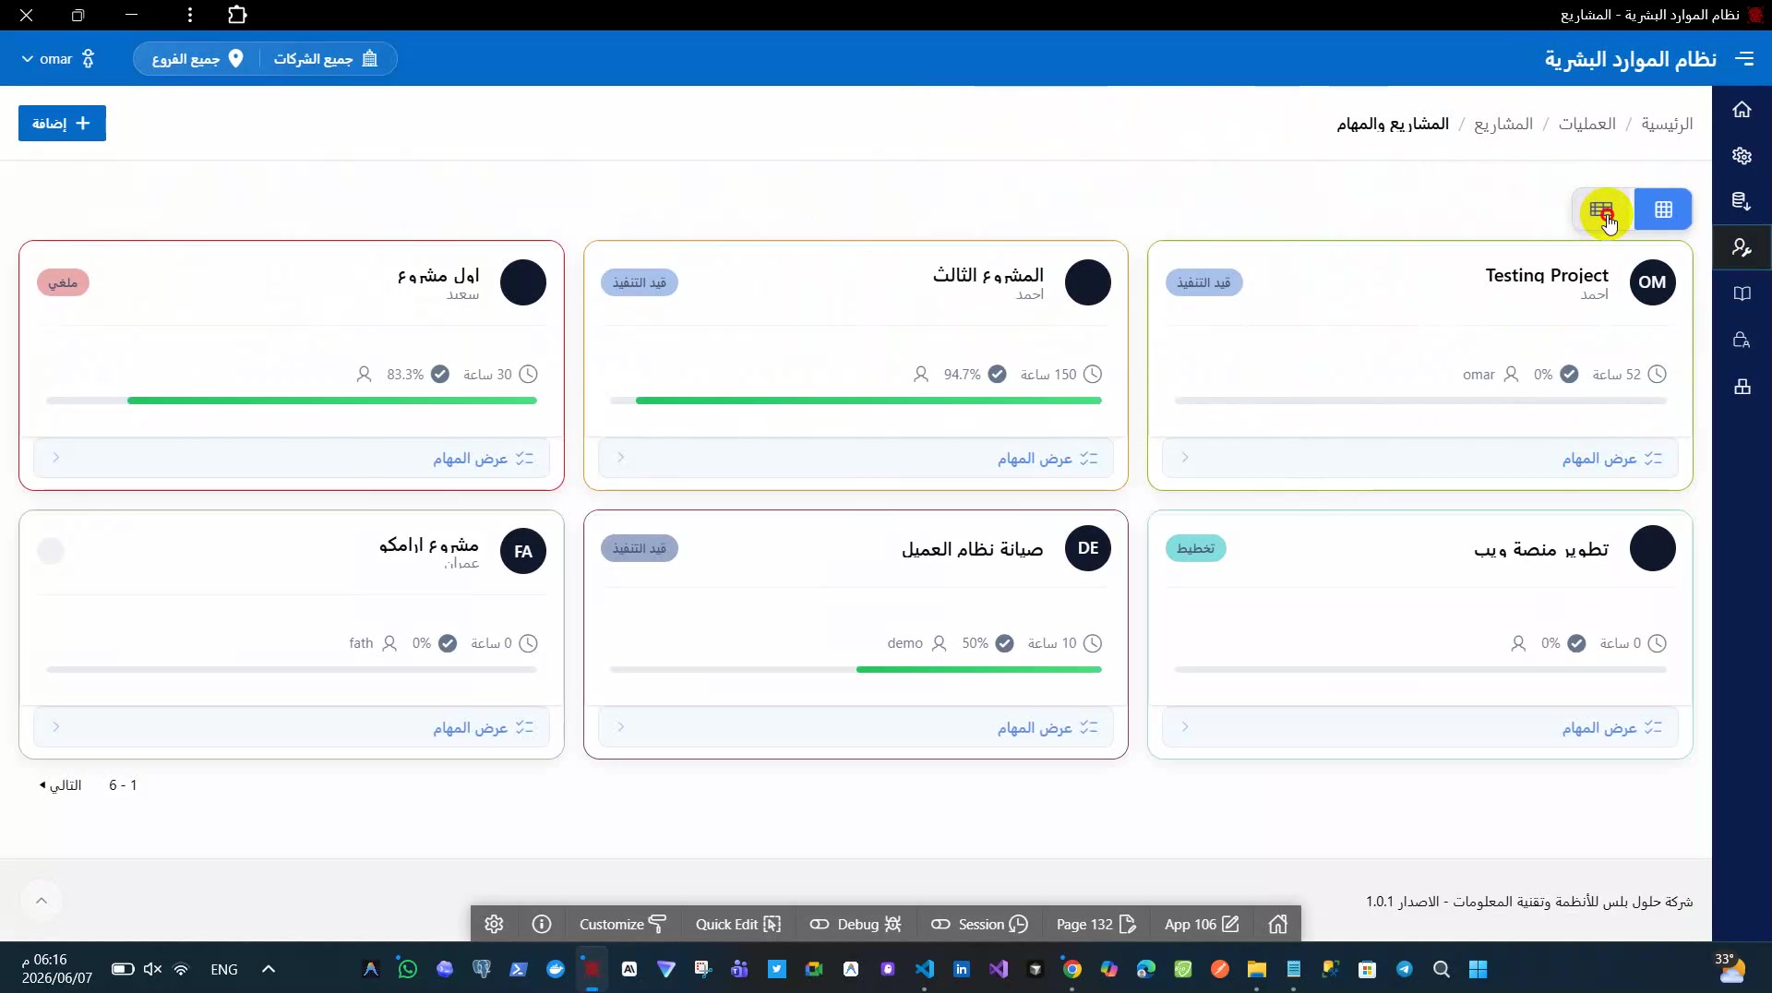The width and height of the screenshot is (1772, 993).
Task: Click قيد التنفيذ badge on Testing Project
Action: (x=1203, y=282)
